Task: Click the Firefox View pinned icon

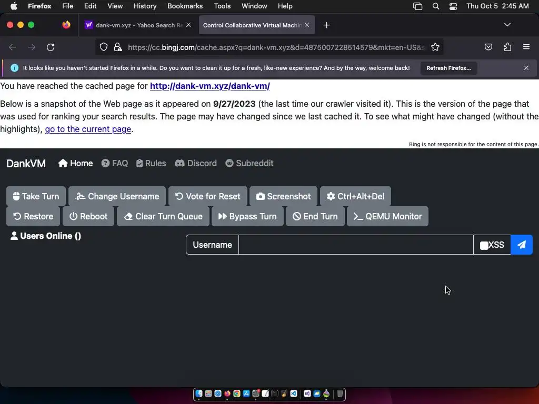Action: 66,25
